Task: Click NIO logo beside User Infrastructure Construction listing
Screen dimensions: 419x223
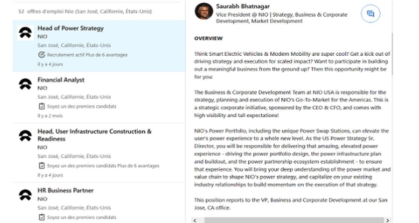Action: click(25, 136)
